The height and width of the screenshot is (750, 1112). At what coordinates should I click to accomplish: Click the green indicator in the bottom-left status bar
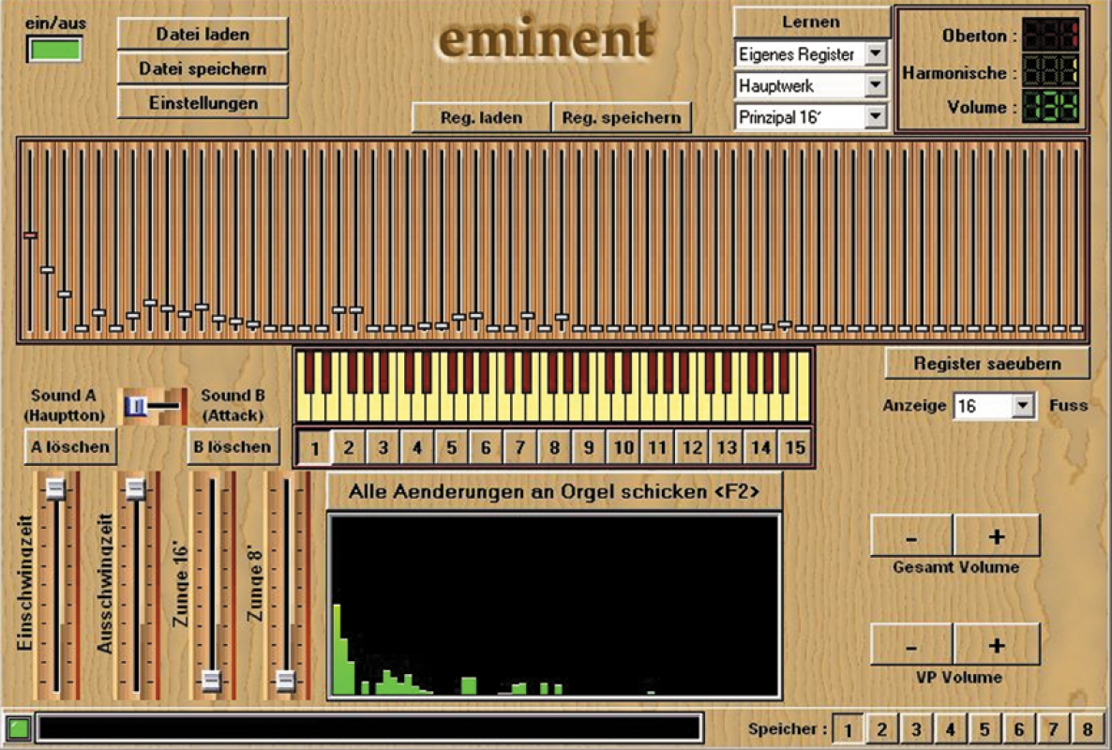coord(18,727)
